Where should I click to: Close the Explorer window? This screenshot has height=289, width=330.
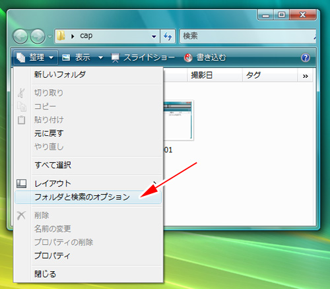pyautogui.click(x=303, y=15)
